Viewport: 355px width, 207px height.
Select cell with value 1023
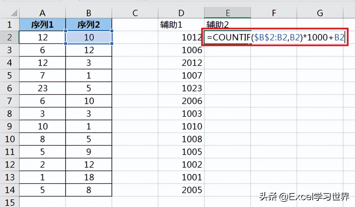point(181,88)
